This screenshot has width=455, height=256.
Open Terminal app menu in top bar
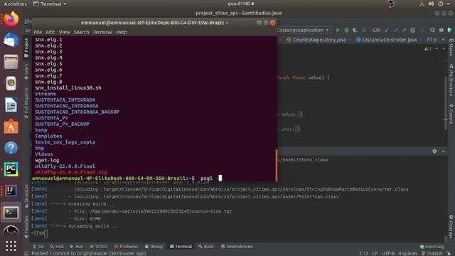(x=50, y=4)
